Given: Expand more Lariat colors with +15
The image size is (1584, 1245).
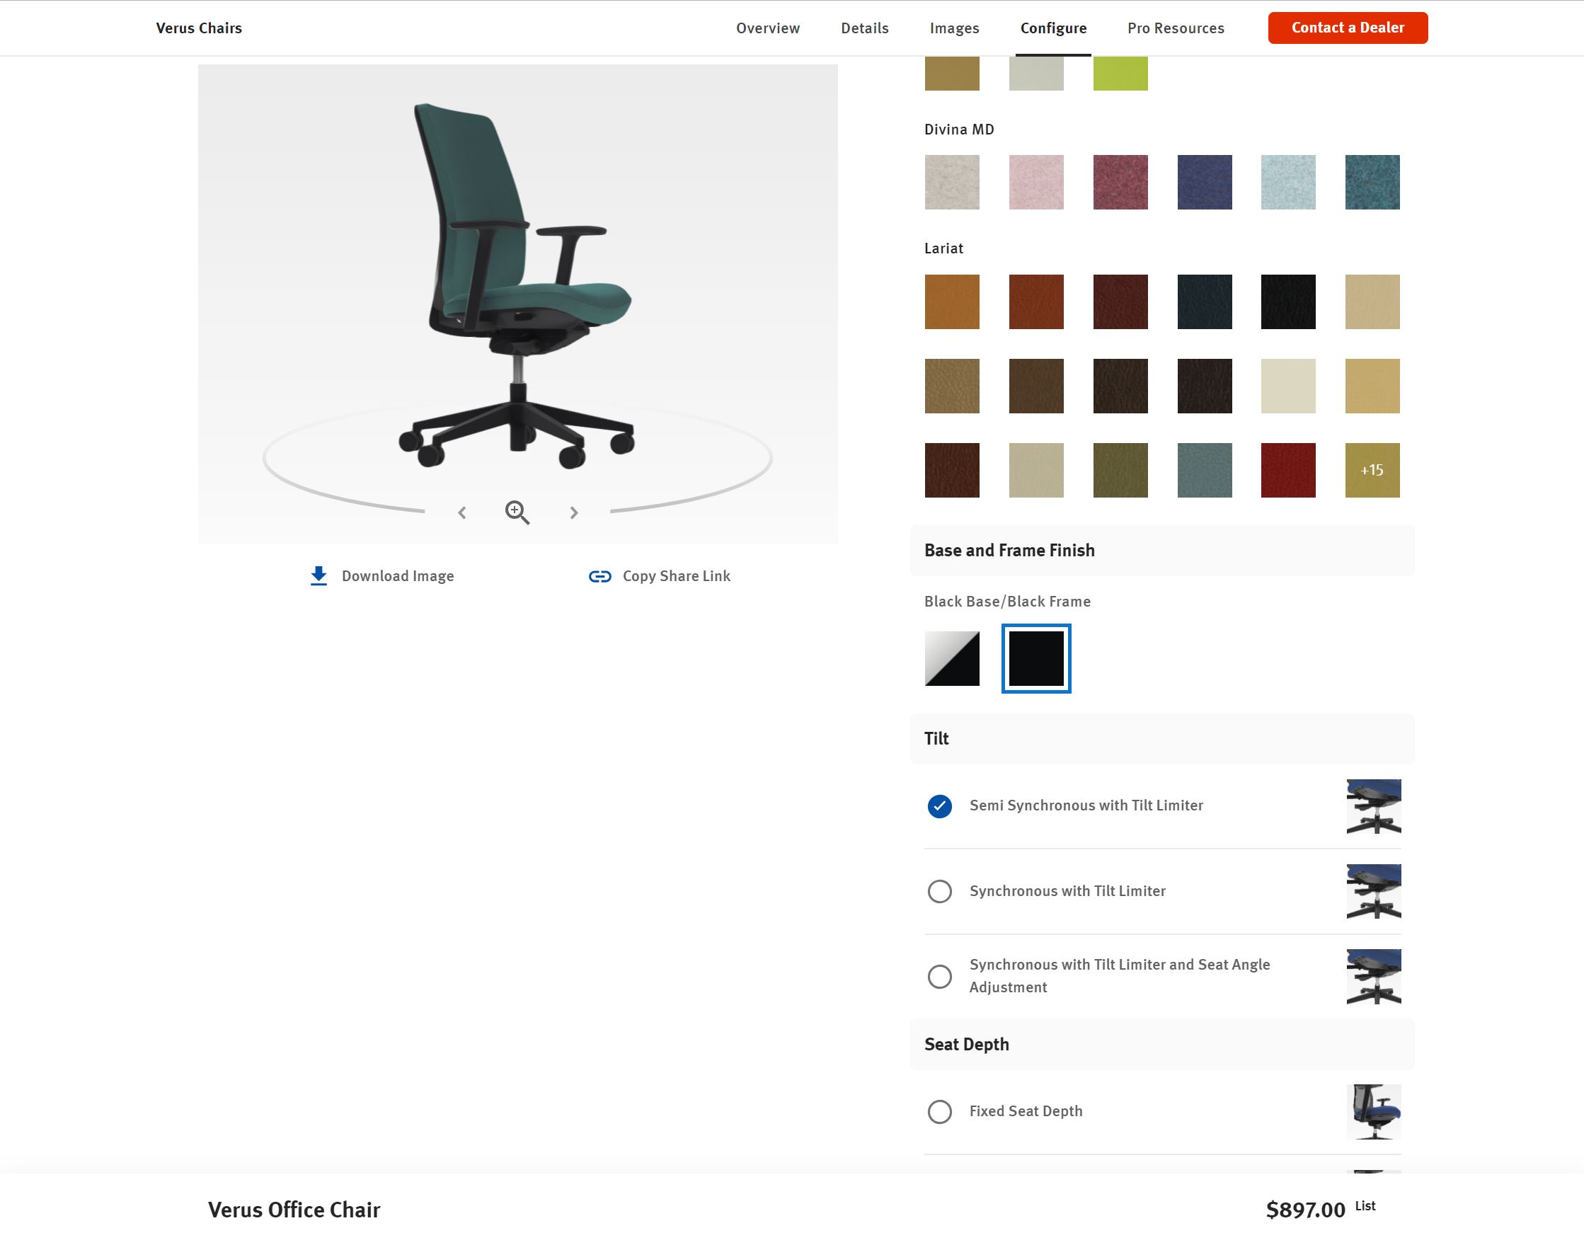Looking at the screenshot, I should [1372, 470].
